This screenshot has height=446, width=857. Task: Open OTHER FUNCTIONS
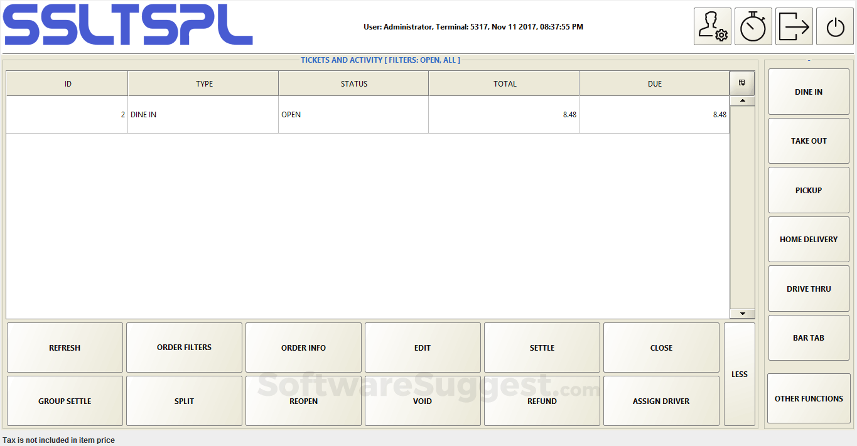pyautogui.click(x=808, y=398)
